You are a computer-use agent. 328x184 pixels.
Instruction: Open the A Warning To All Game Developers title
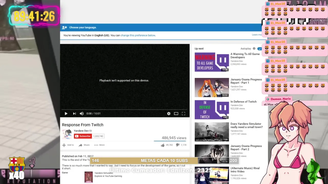245,55
